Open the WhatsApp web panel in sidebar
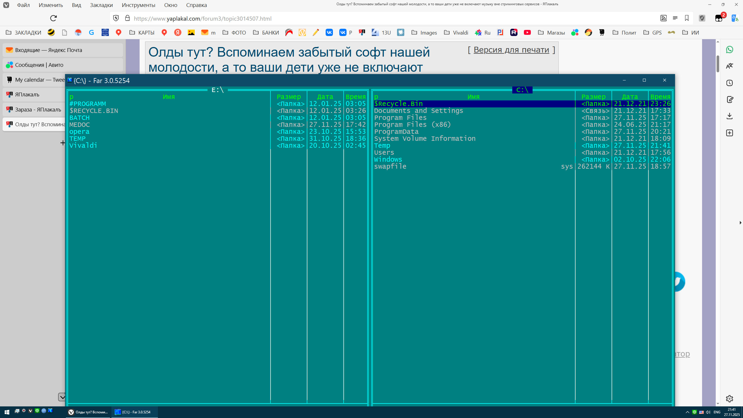This screenshot has width=743, height=418. (x=730, y=50)
